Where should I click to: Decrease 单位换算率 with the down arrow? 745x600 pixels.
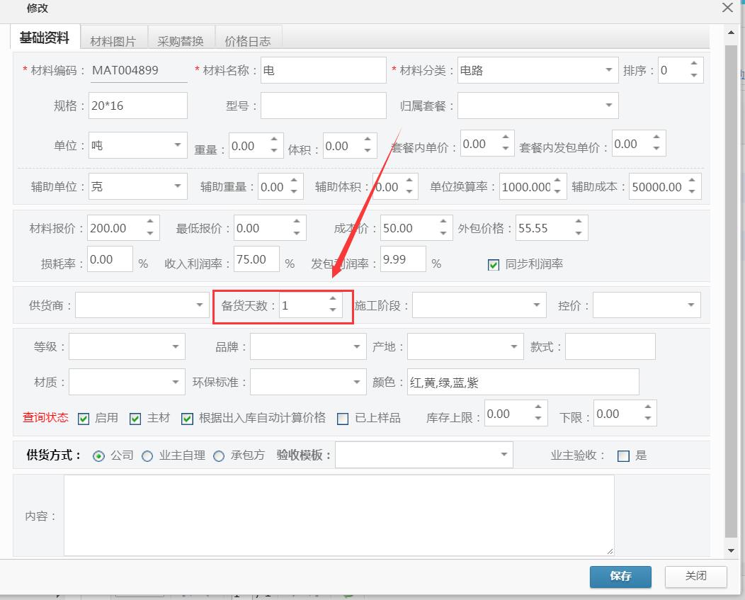pos(557,192)
